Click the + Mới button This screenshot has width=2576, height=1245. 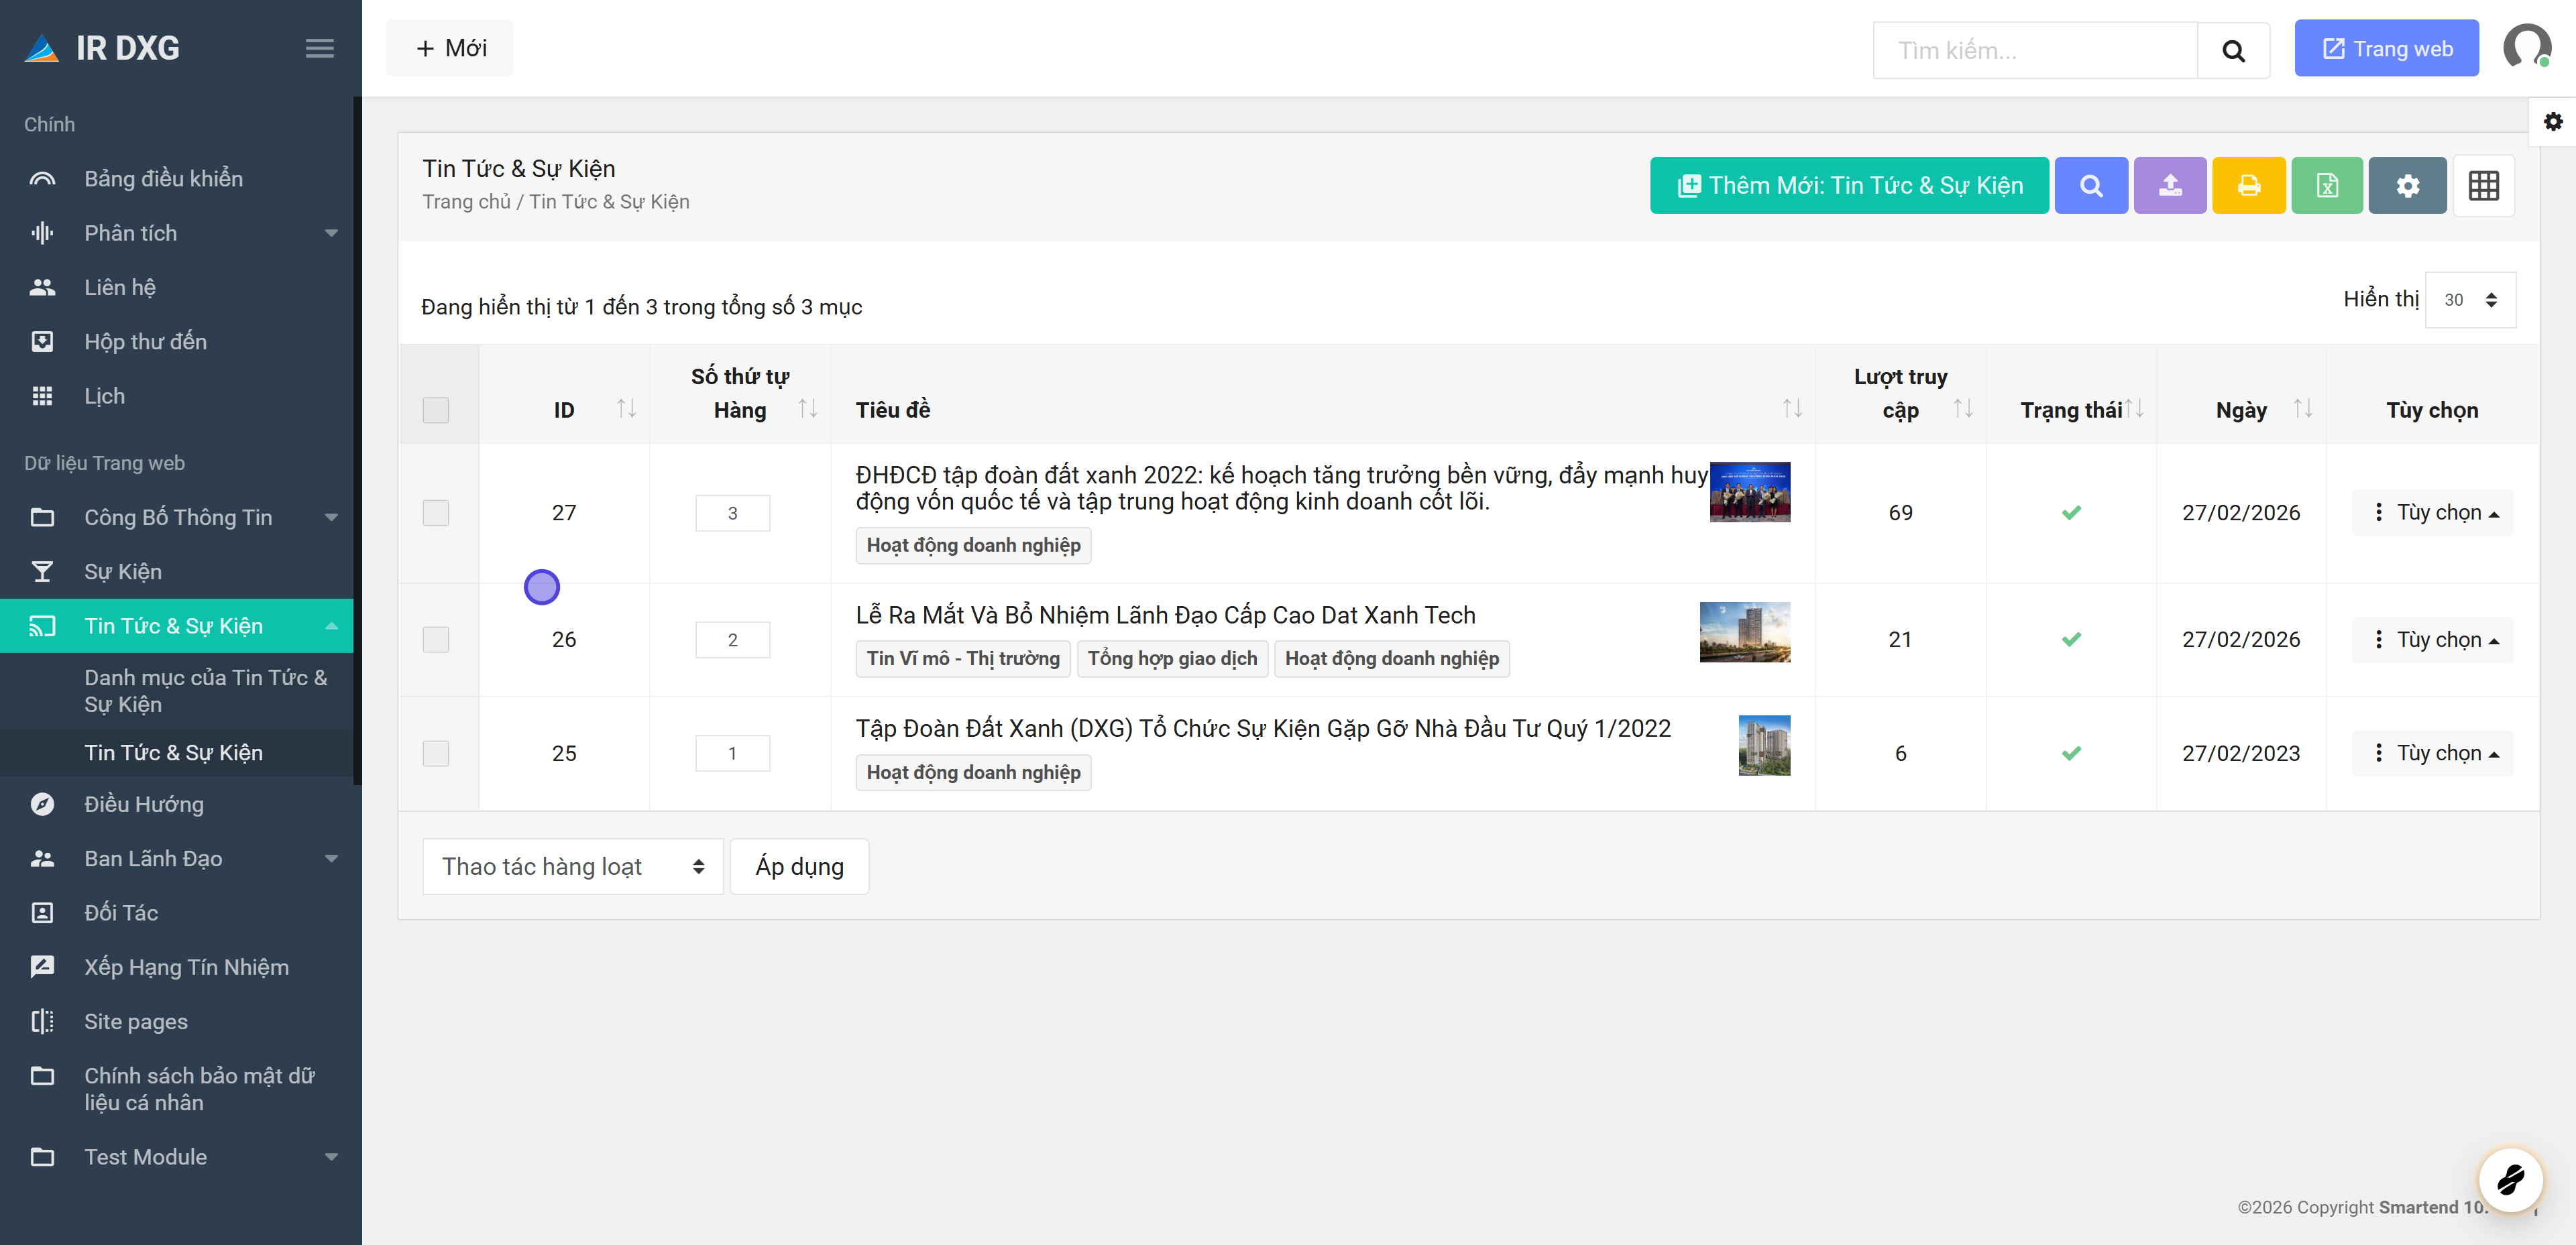pos(450,48)
